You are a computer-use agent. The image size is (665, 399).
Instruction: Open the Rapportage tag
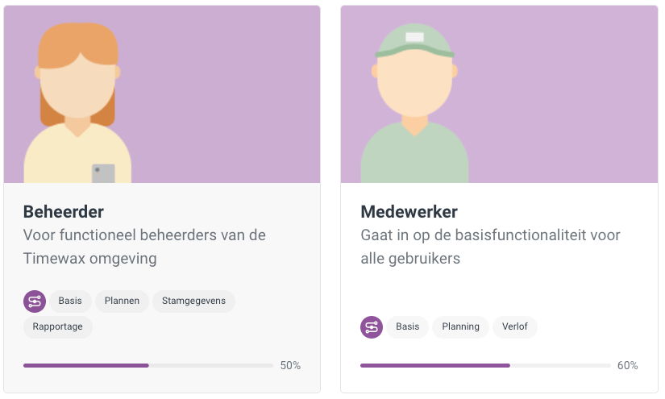point(58,327)
